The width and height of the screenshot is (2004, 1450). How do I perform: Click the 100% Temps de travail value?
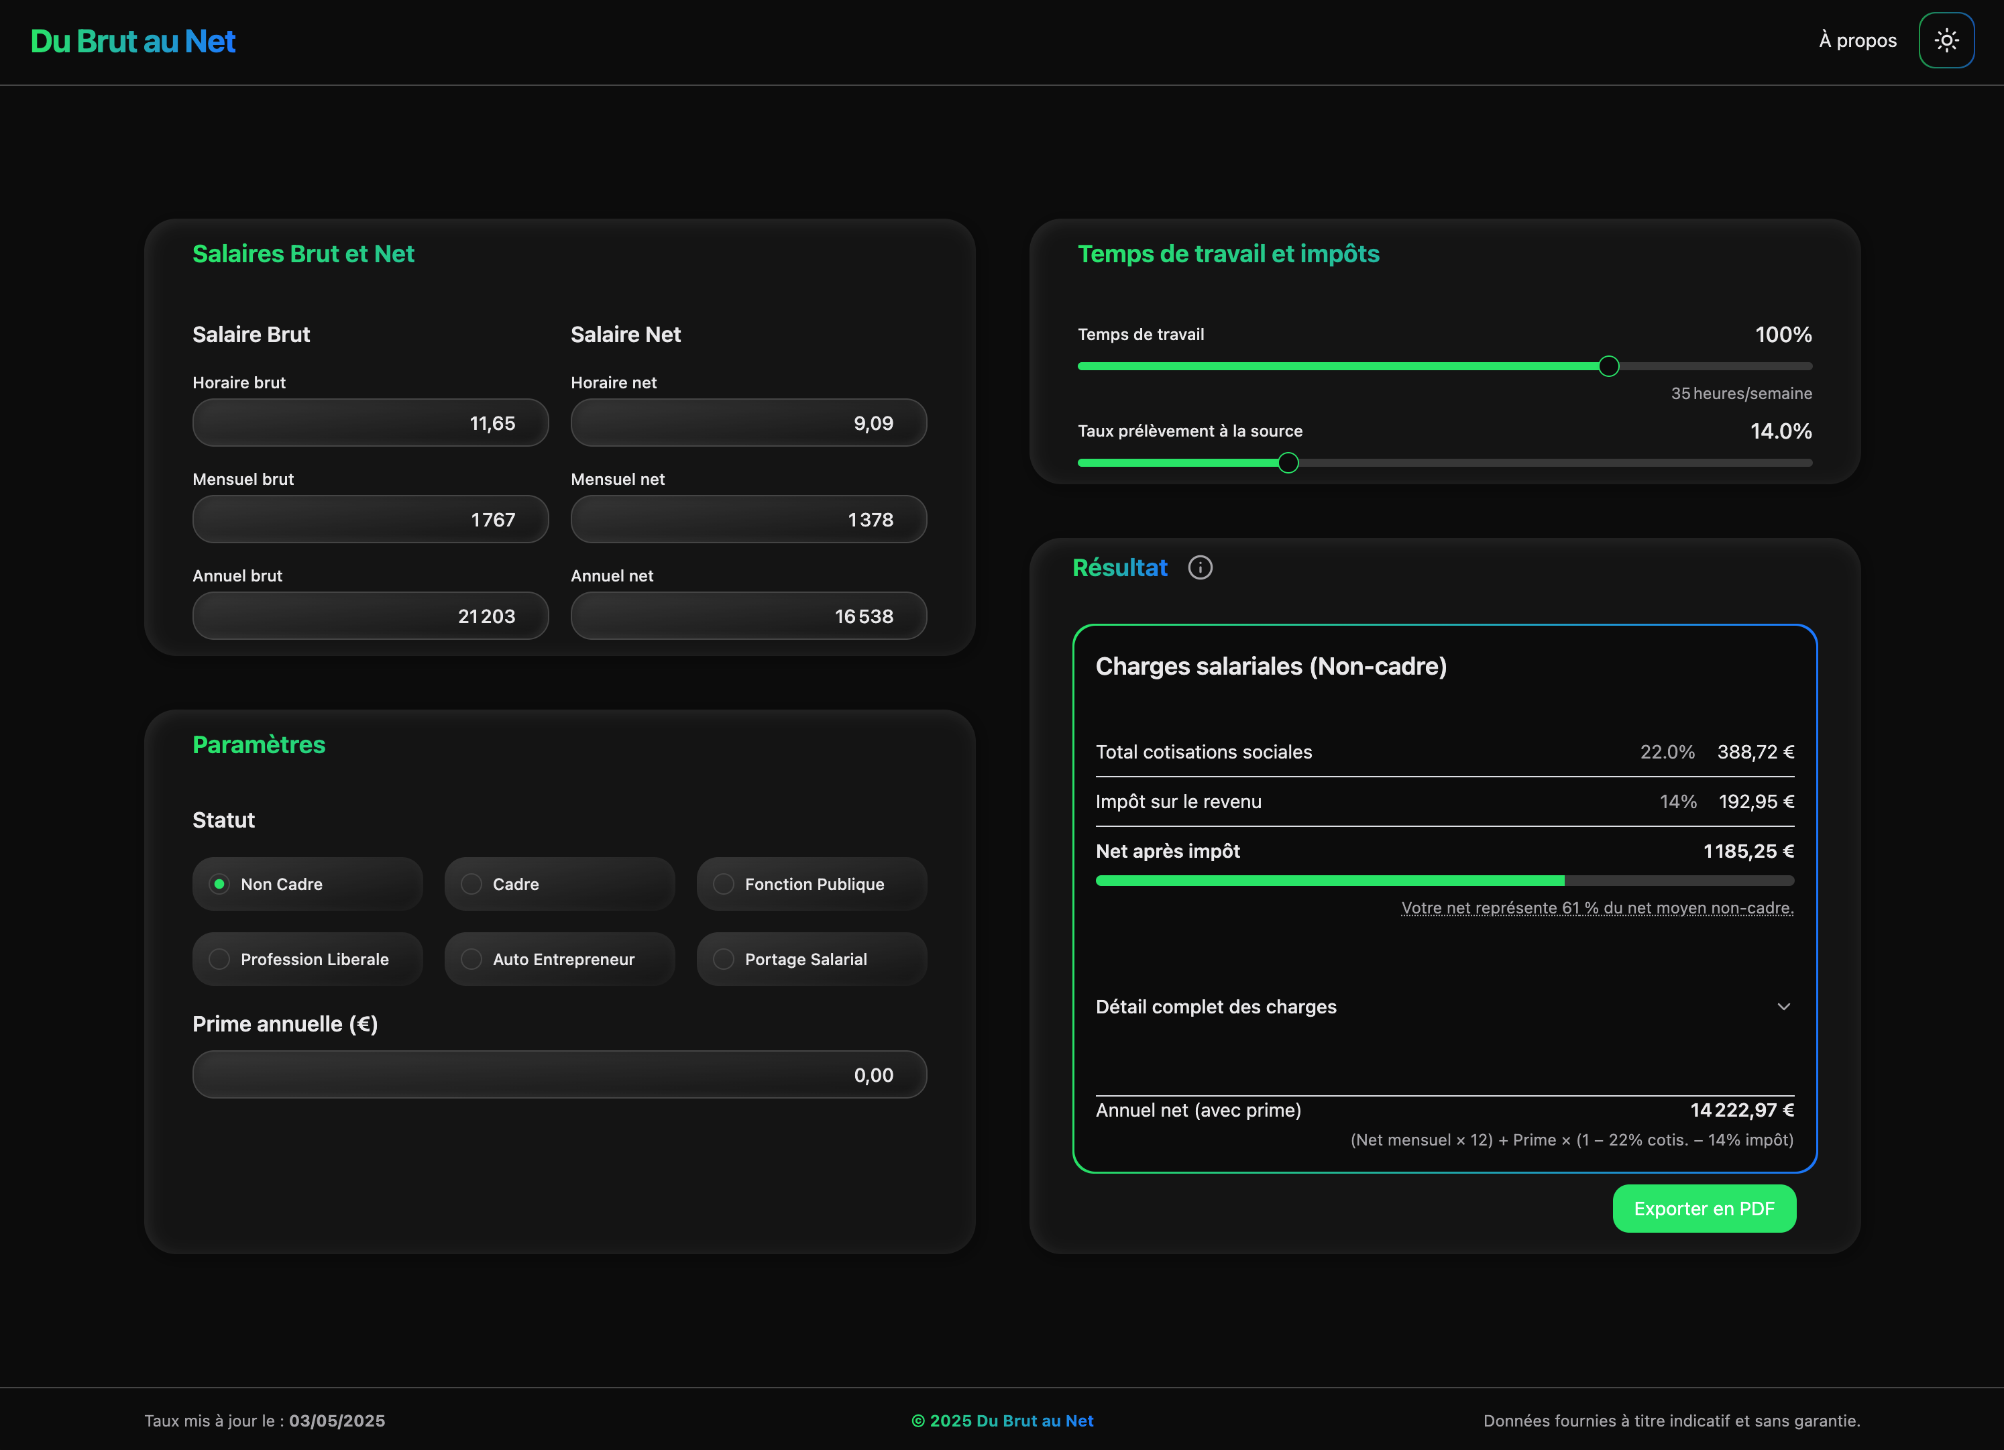tap(1783, 334)
